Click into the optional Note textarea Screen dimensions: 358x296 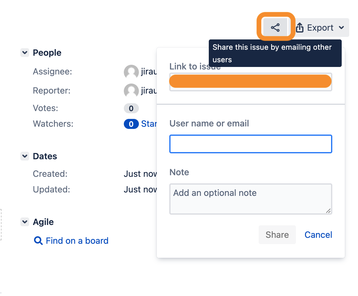tap(250, 199)
